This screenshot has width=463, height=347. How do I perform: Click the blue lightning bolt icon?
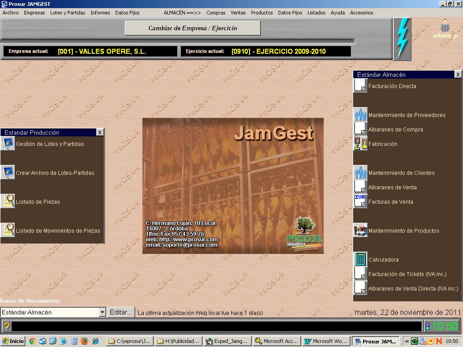pyautogui.click(x=402, y=39)
